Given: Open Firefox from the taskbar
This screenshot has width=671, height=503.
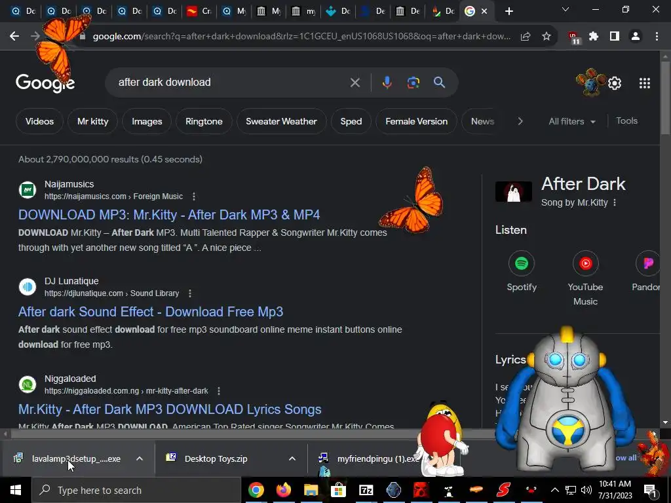Looking at the screenshot, I should pyautogui.click(x=283, y=490).
